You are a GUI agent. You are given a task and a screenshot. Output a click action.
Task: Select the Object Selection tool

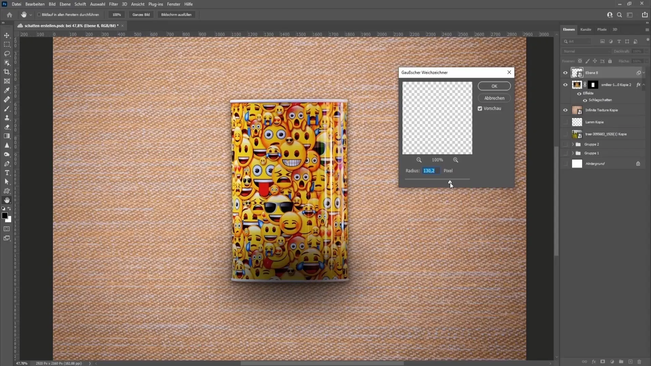pyautogui.click(x=7, y=63)
